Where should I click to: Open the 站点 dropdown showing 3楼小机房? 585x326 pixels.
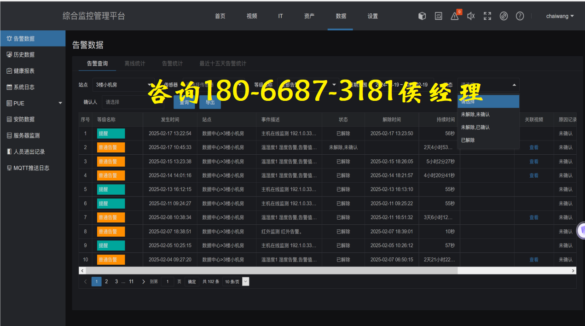123,85
